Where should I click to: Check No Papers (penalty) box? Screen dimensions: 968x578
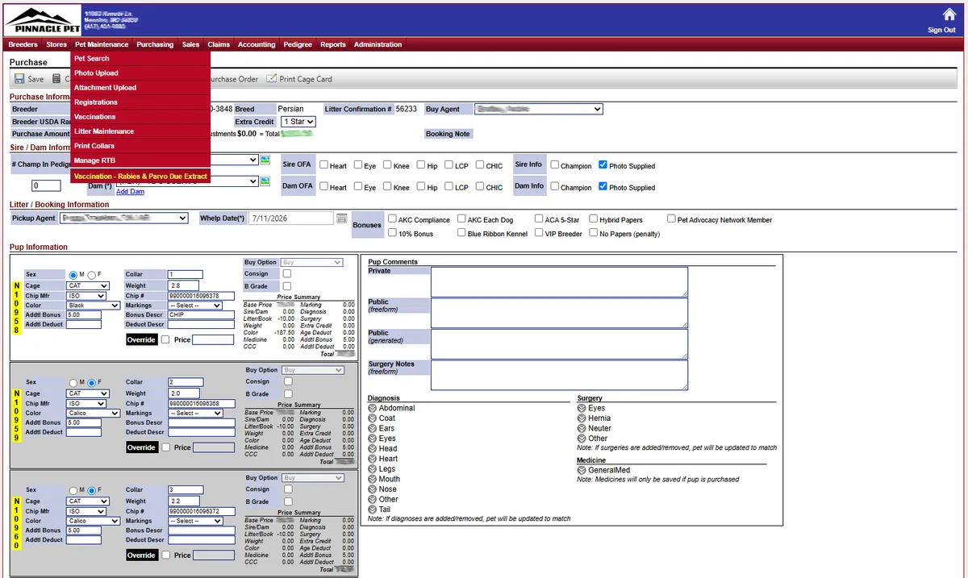click(593, 233)
